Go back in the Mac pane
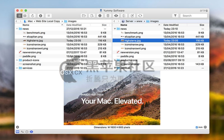The height and width of the screenshot is (140, 224). click(x=17, y=21)
